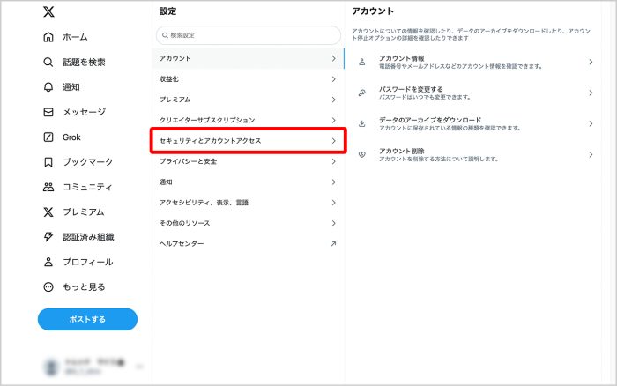Viewport: 617px width, 386px height.
Task: Select アクセシビリティ、表示、言語 settings item
Action: pos(247,203)
